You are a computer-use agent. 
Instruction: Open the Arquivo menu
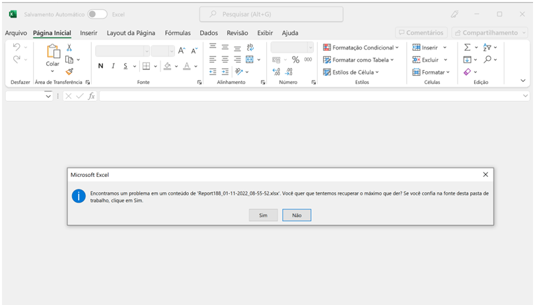16,33
